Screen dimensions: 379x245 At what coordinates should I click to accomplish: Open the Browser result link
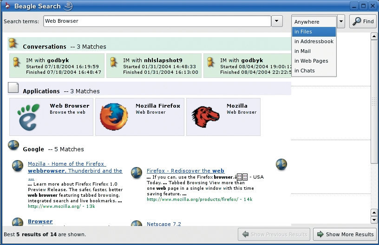40,221
